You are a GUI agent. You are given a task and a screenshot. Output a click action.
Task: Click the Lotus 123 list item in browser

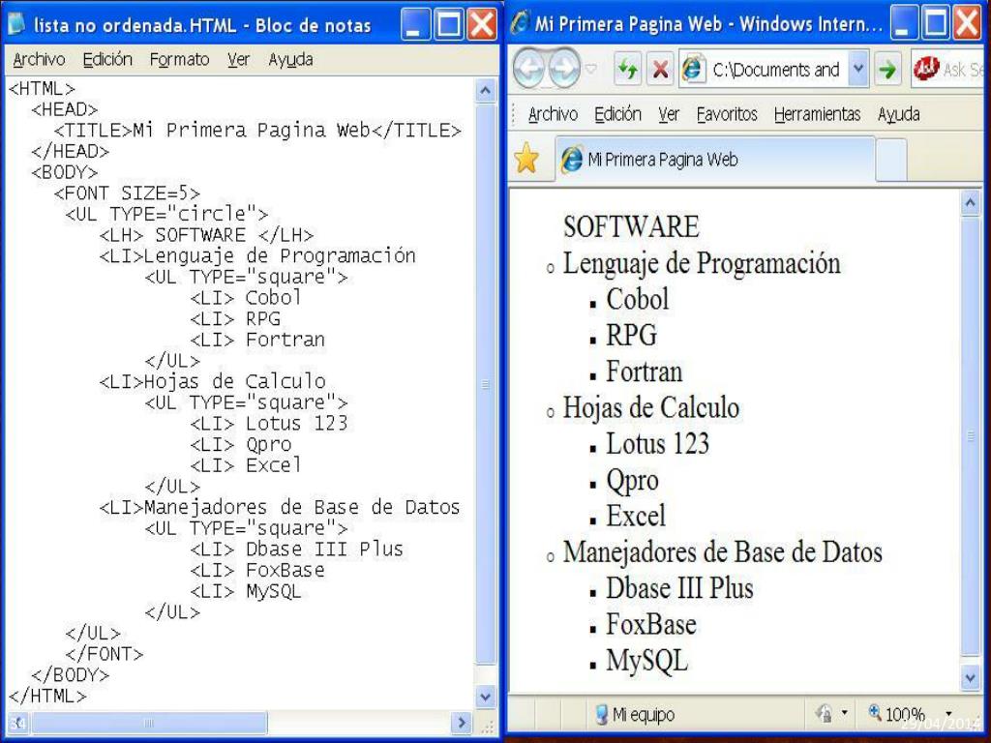click(658, 443)
